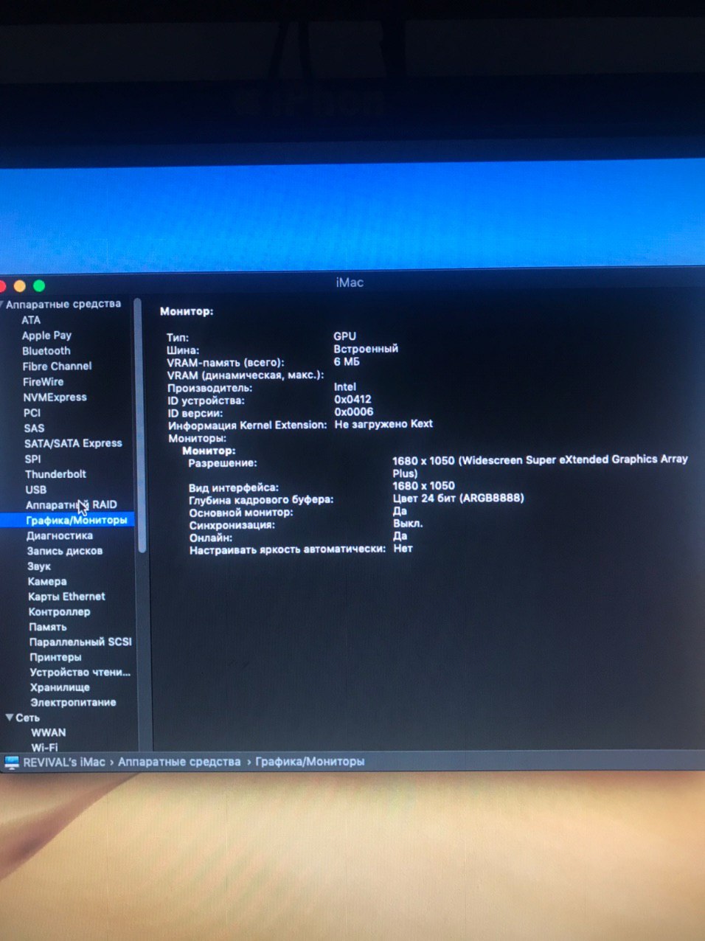Open SATA/SATA Express entry
The width and height of the screenshot is (705, 941).
point(73,443)
